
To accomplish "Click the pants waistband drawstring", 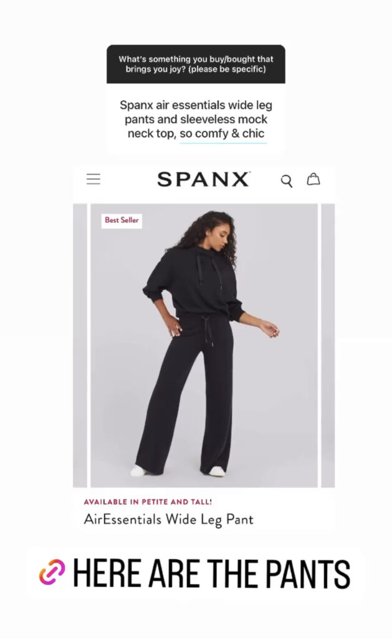I will [x=208, y=330].
